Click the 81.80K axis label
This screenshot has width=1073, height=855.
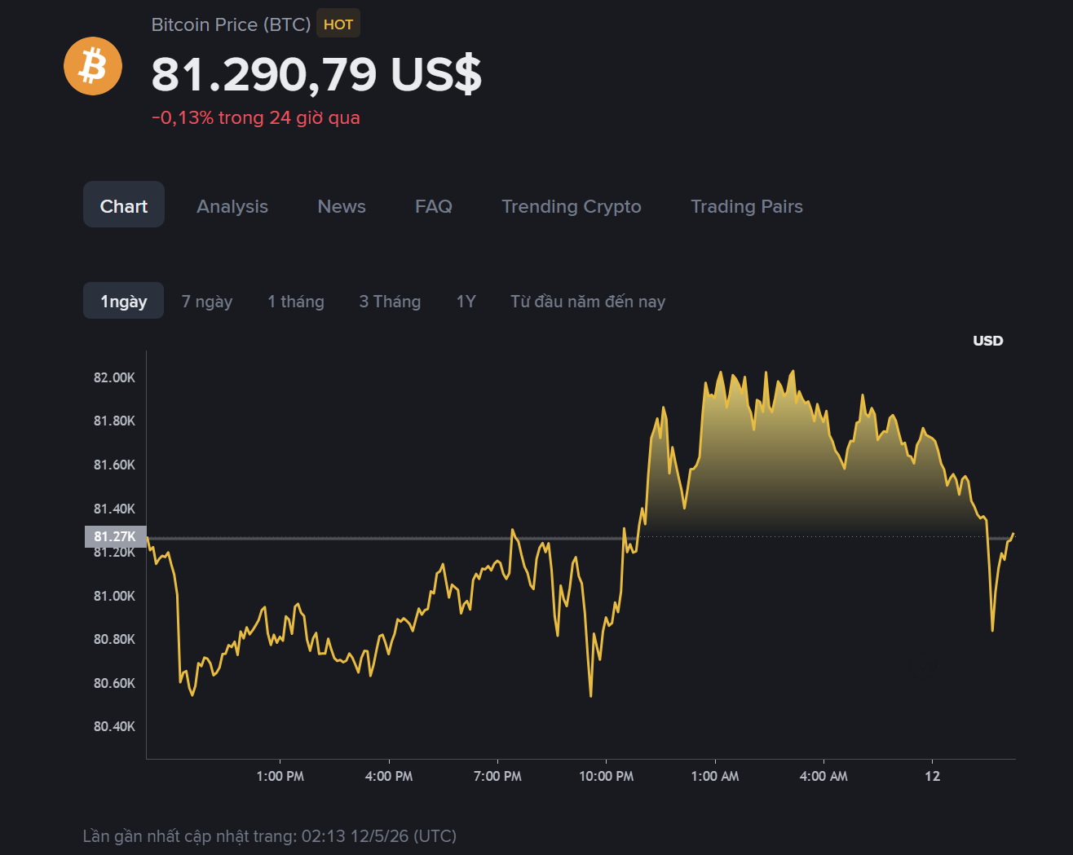[x=114, y=421]
